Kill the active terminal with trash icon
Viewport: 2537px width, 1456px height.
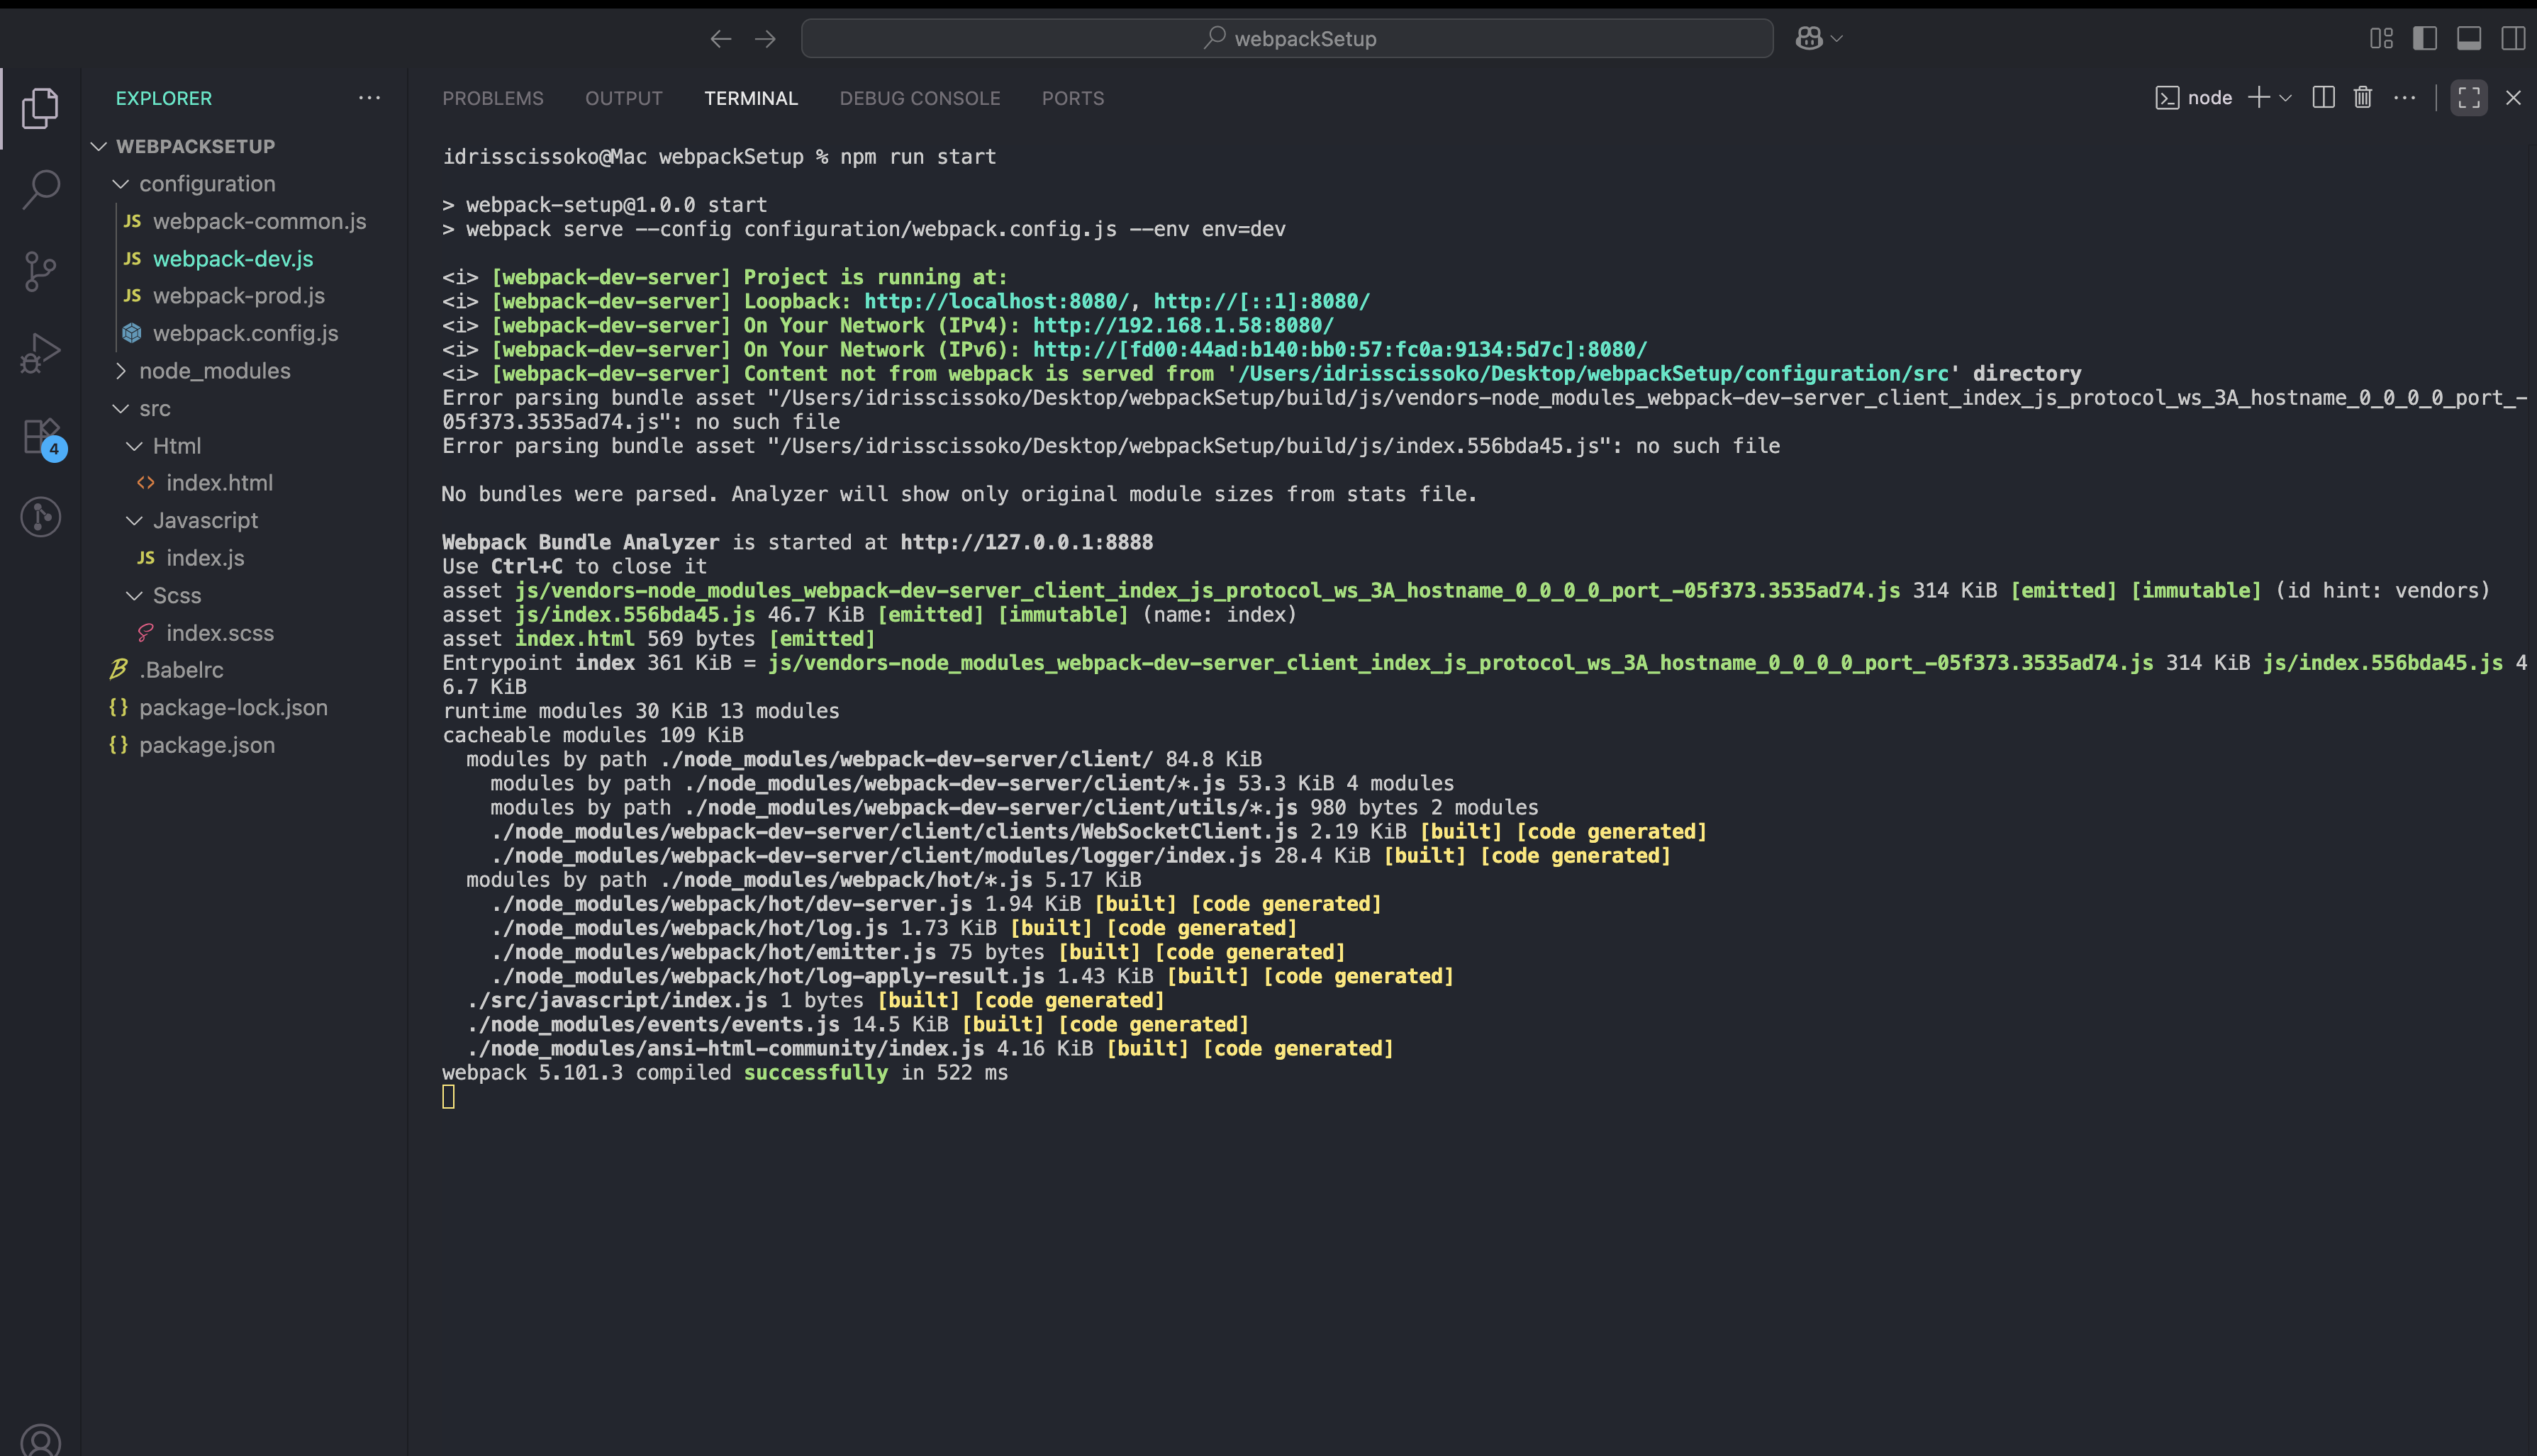pyautogui.click(x=2363, y=97)
